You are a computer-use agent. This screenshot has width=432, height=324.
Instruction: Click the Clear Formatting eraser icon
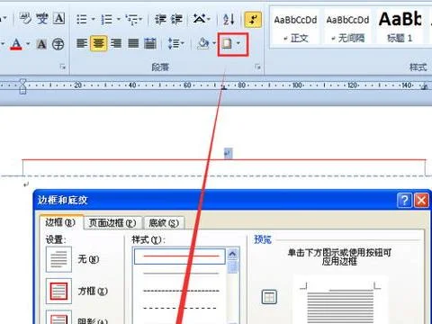pyautogui.click(x=25, y=19)
